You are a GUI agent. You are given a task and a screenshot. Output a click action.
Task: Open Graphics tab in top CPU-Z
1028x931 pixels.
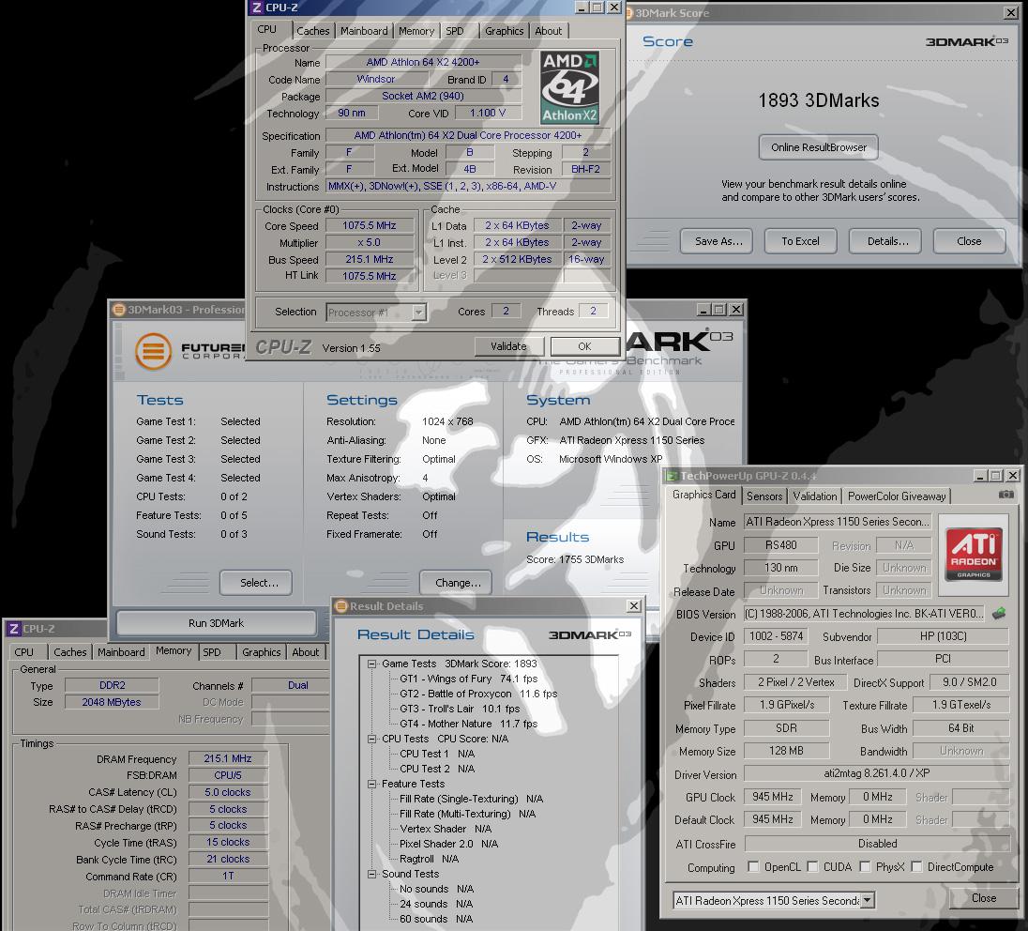[x=505, y=31]
